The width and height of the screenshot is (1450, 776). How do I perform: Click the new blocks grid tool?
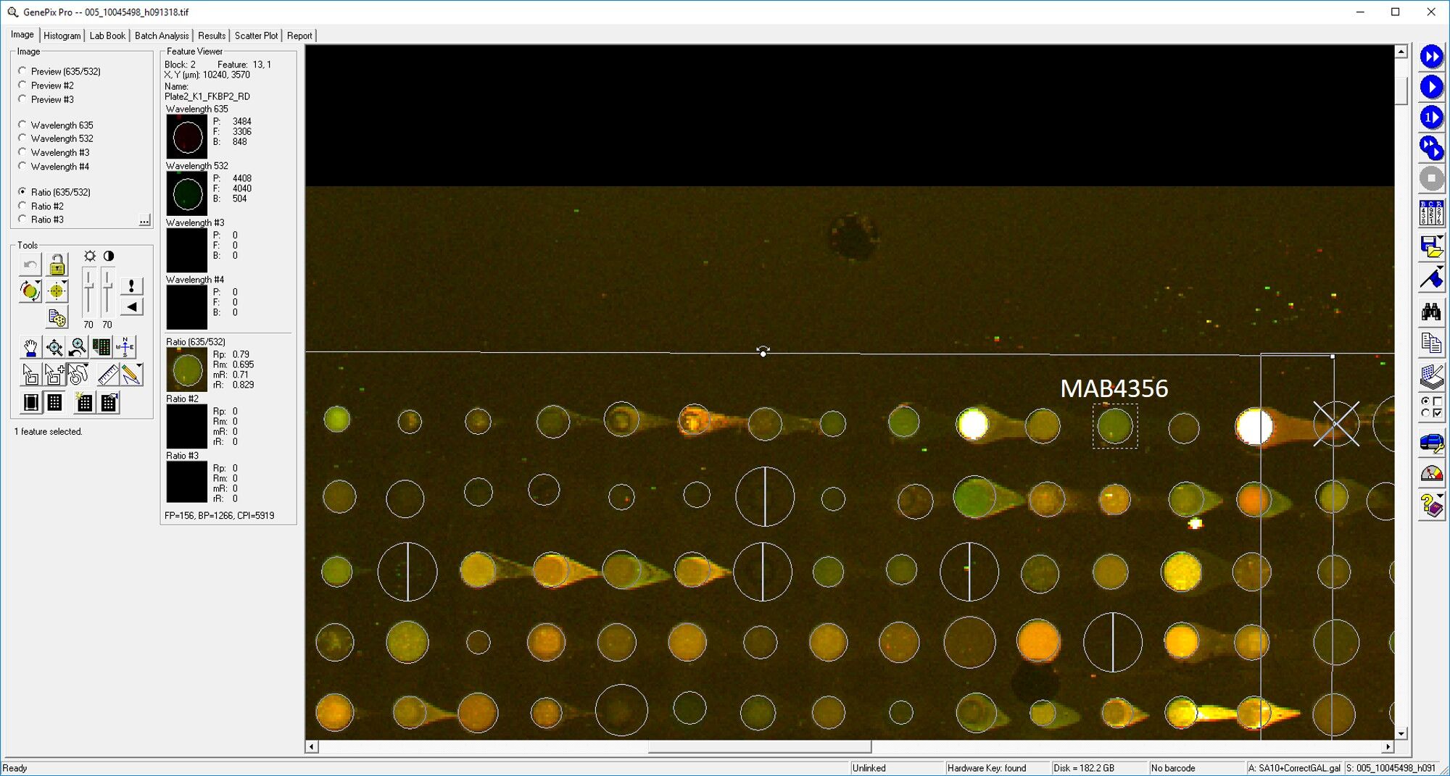pyautogui.click(x=84, y=403)
